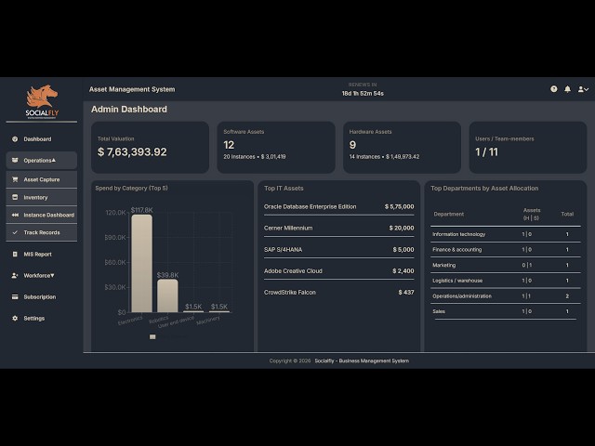Click SAP S/4HANA asset row

pos(338,250)
